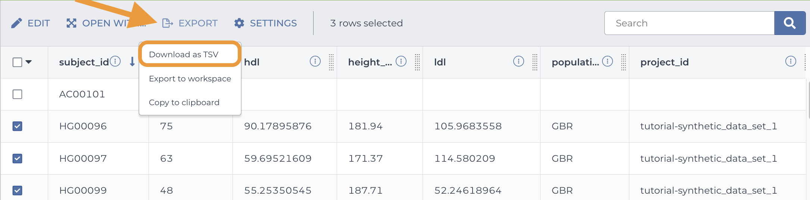Toggle the subject_id sort arrow

coord(132,61)
